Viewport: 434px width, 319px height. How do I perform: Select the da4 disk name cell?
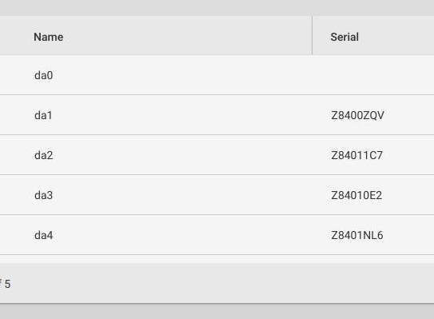coord(43,235)
